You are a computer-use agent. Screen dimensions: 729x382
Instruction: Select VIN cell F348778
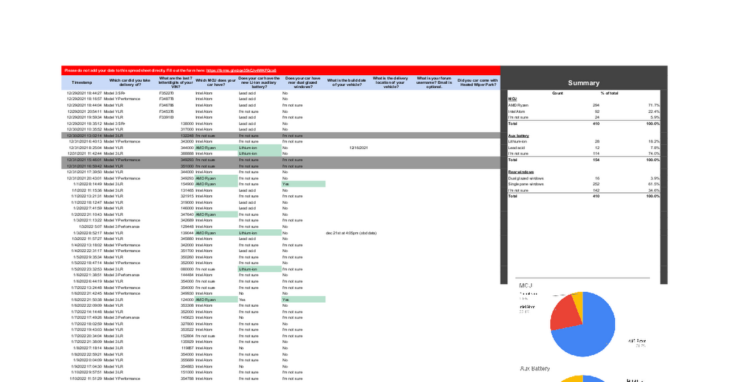(166, 99)
